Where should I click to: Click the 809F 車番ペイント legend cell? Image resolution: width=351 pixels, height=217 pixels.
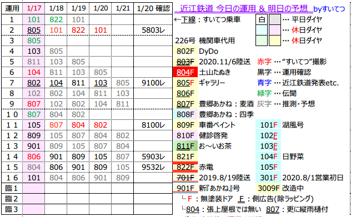[x=185, y=125]
